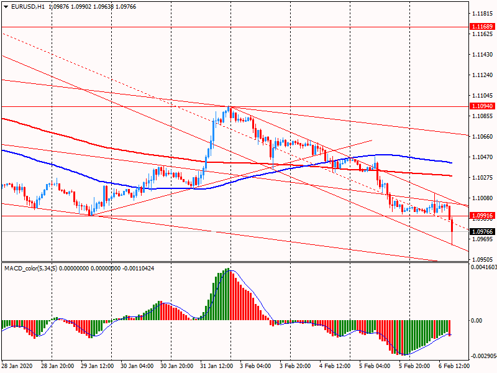This screenshot has width=497, height=373.
Task: Click the 28 Jan 20:00 time label
Action: [57, 366]
